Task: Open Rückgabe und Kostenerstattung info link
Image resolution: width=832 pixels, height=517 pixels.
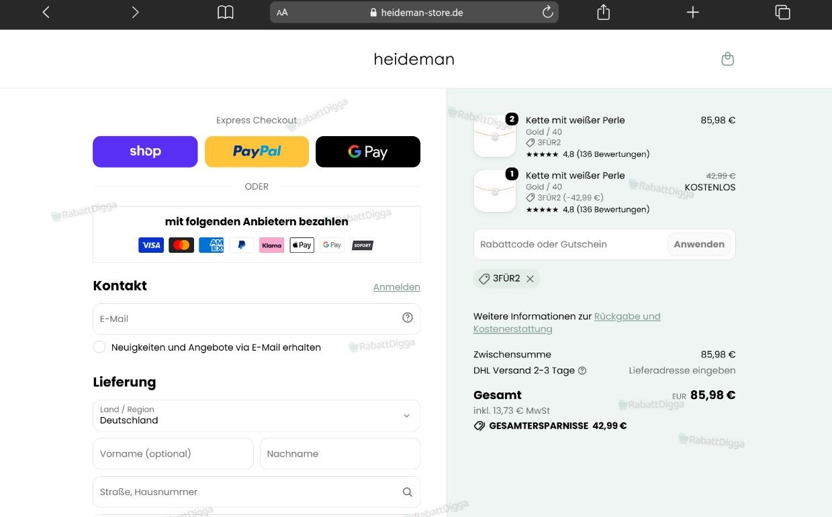Action: click(x=567, y=323)
